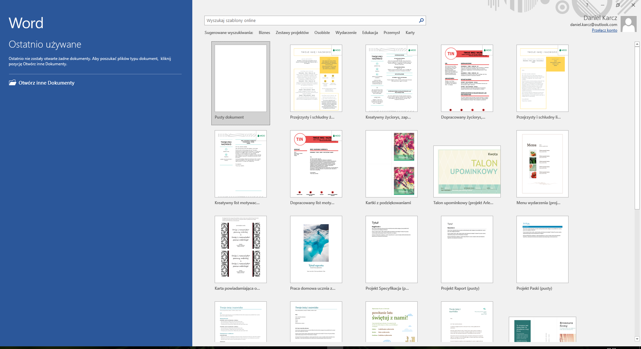Select the Biznes suggested search
Viewport: 641px width, 349px height.
click(264, 33)
